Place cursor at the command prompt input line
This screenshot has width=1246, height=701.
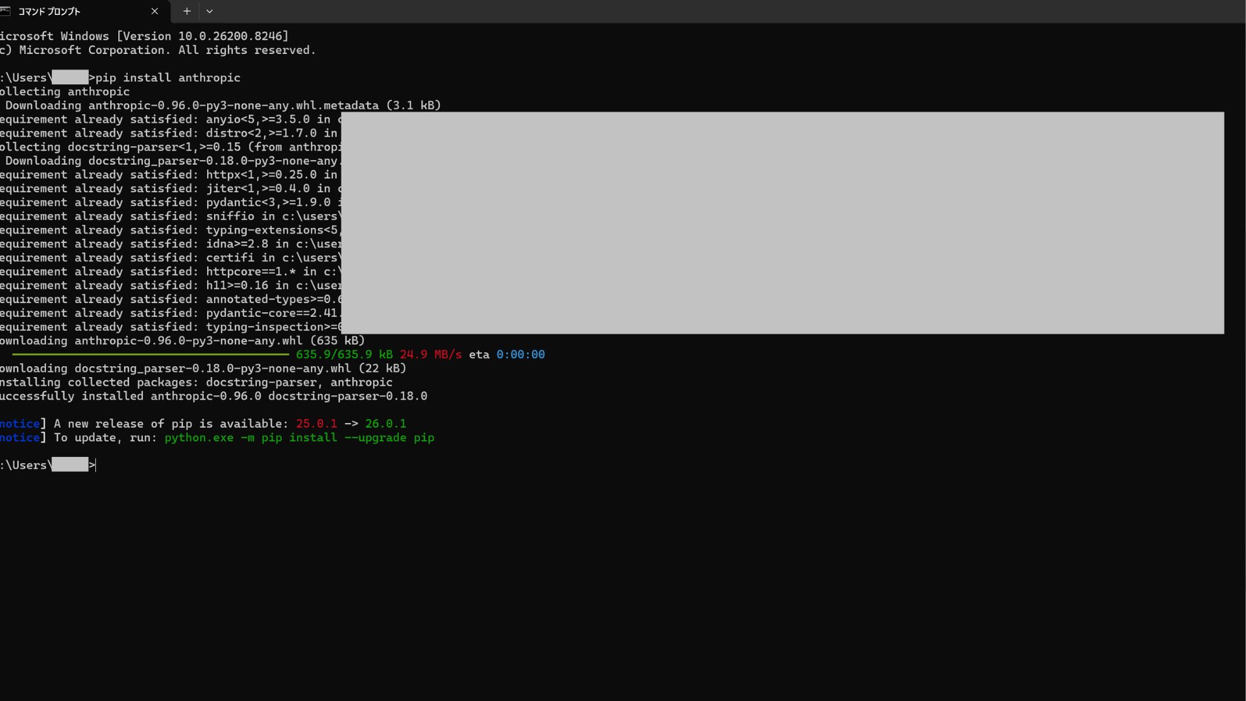click(94, 465)
